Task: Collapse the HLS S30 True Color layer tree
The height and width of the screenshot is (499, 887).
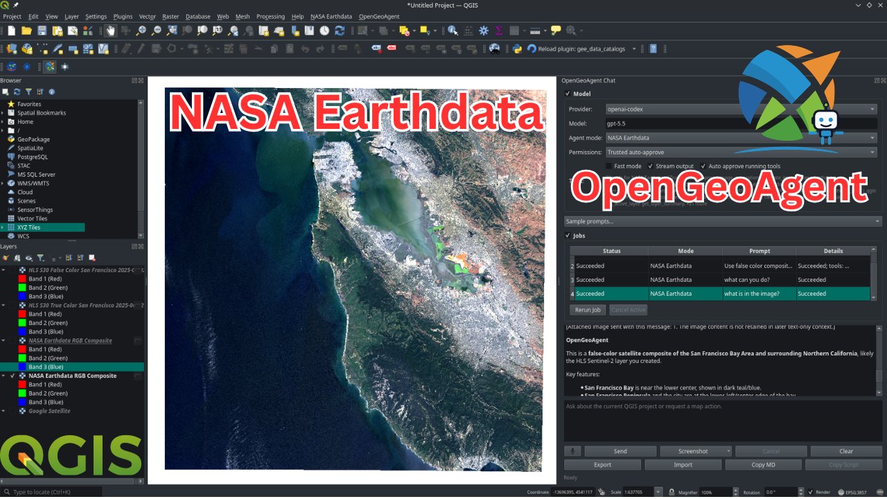Action: point(3,305)
